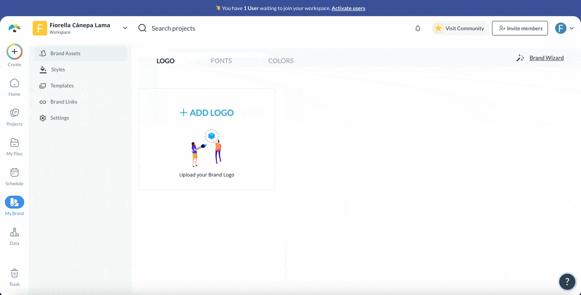
Task: Switch to the FONTS tab
Action: coord(221,60)
